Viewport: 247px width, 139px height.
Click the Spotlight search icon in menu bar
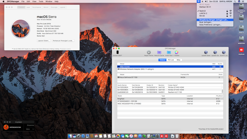point(235,2)
